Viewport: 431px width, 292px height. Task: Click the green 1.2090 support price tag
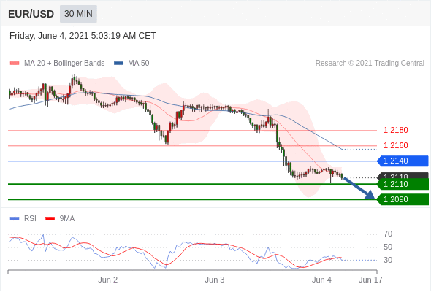pos(403,199)
